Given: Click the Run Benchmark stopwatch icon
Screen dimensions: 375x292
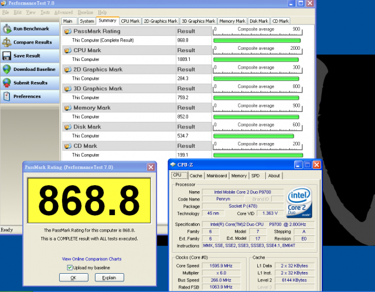Looking at the screenshot, I should pyautogui.click(x=7, y=29).
